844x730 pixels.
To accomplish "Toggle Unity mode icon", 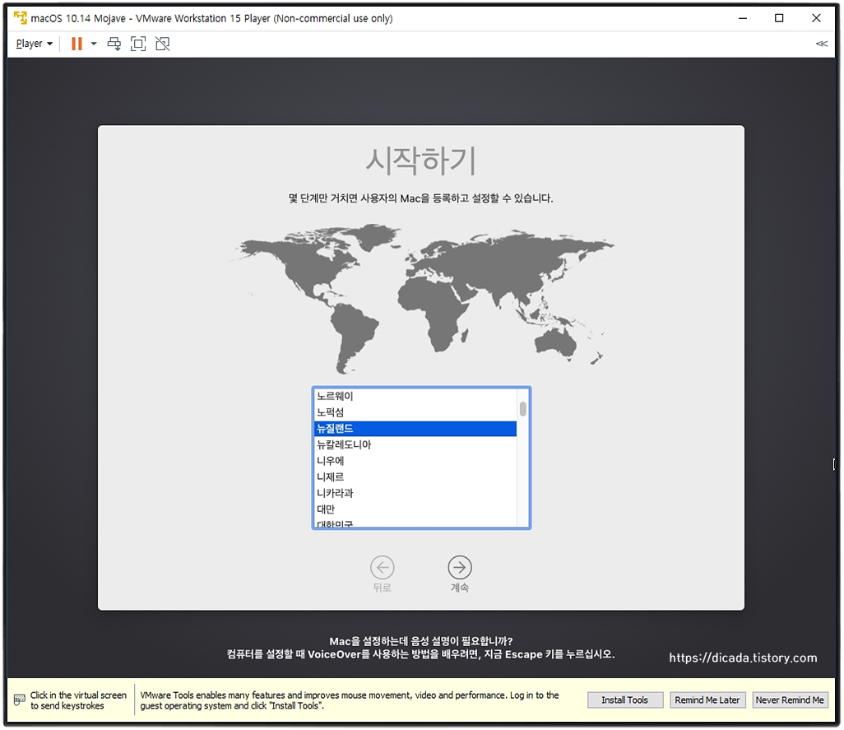I will pyautogui.click(x=163, y=44).
